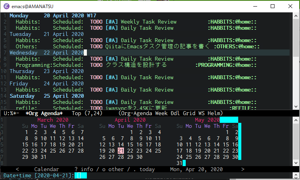
Task: Click calendar pane scrollbar up arrow
Action: tap(296, 120)
